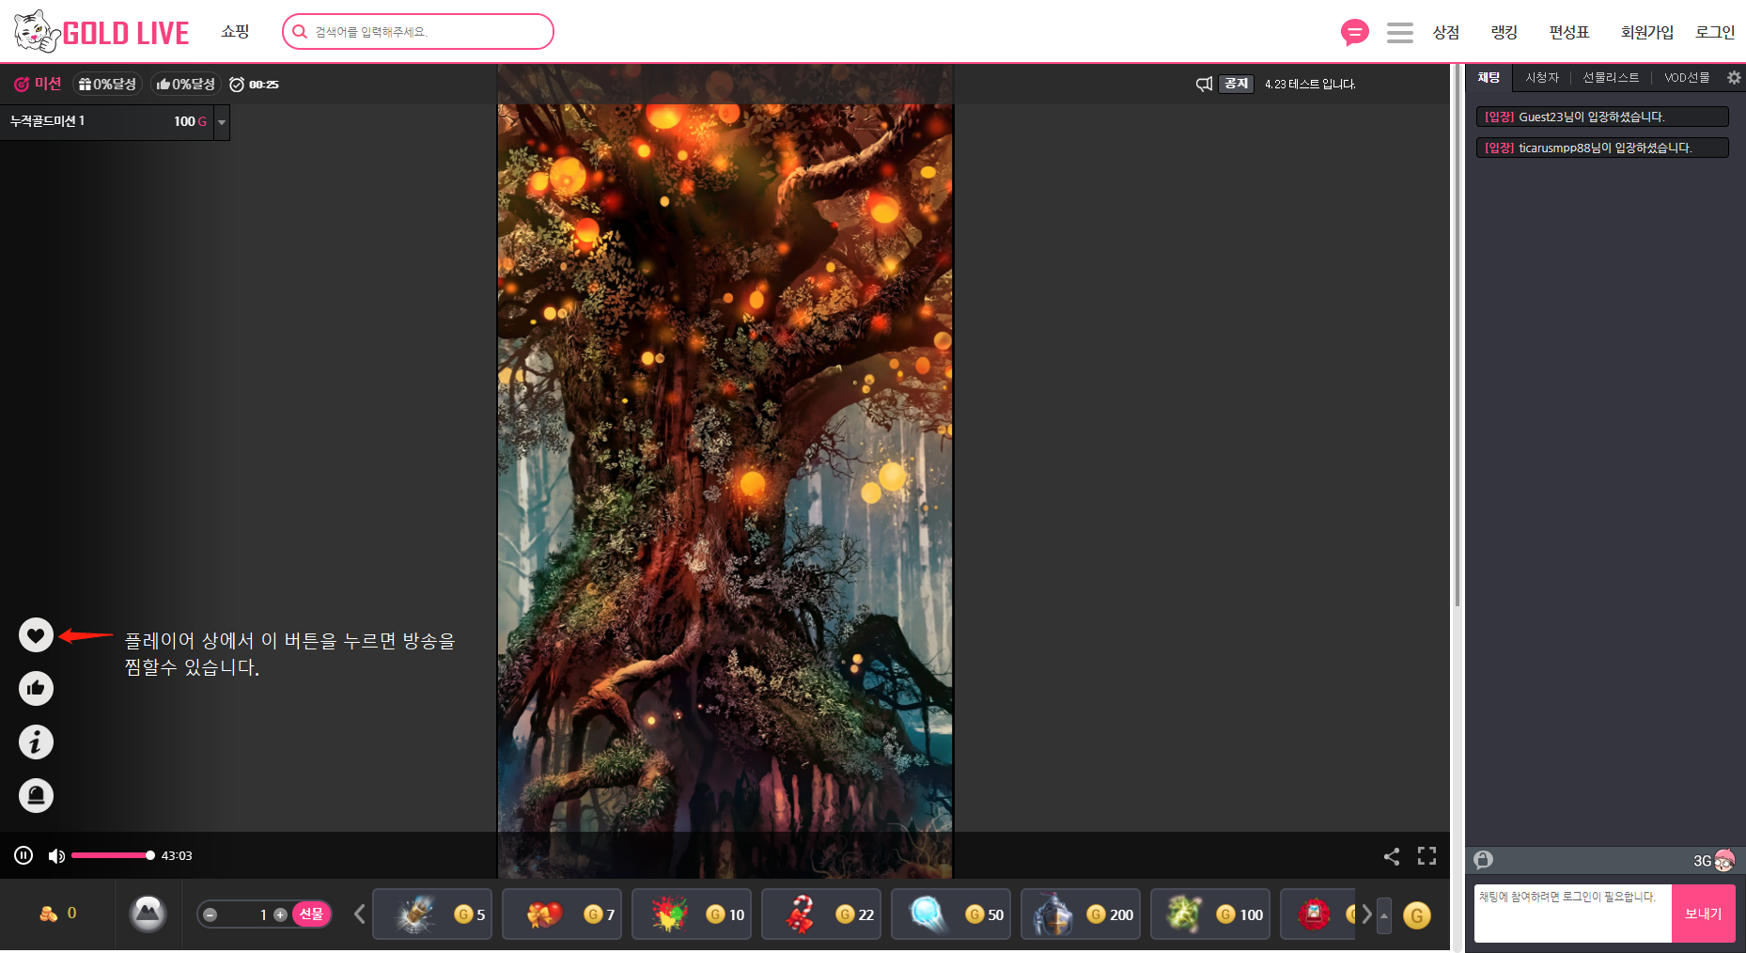1746x953 pixels.
Task: Click the pink 선물 gift button
Action: (x=312, y=914)
